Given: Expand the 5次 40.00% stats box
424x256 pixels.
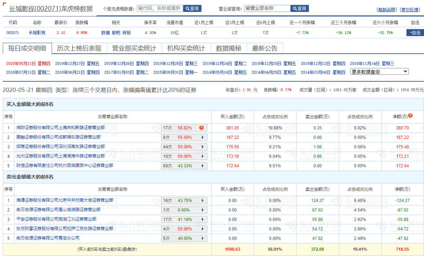Looking at the screenshot, I should coord(203,238).
